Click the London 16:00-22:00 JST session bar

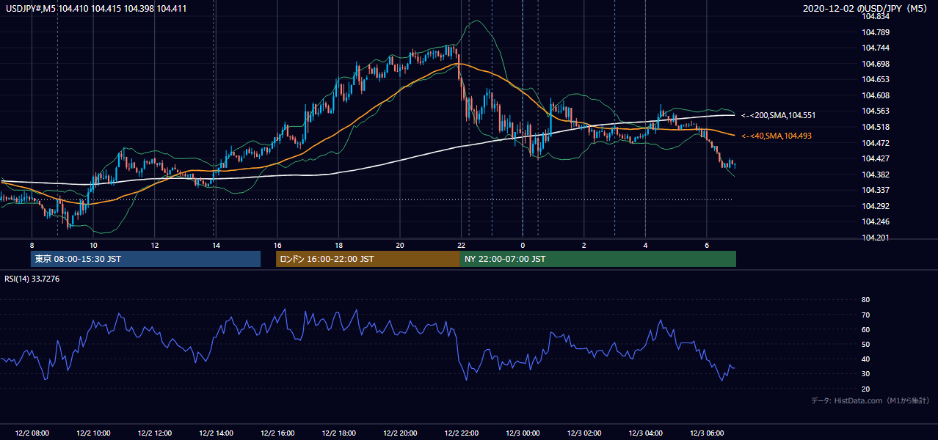point(368,259)
